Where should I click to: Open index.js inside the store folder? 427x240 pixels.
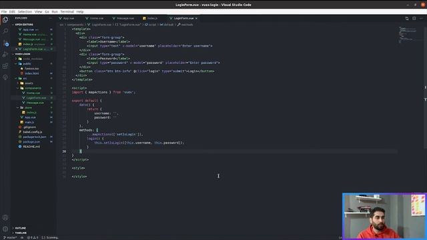click(x=31, y=113)
